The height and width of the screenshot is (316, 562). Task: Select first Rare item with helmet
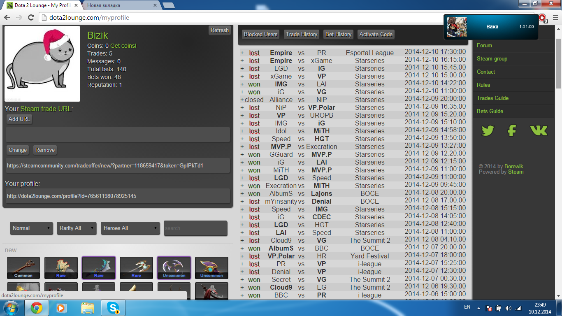pyautogui.click(x=61, y=268)
